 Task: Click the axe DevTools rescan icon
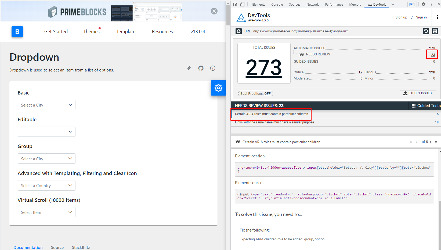(426, 31)
